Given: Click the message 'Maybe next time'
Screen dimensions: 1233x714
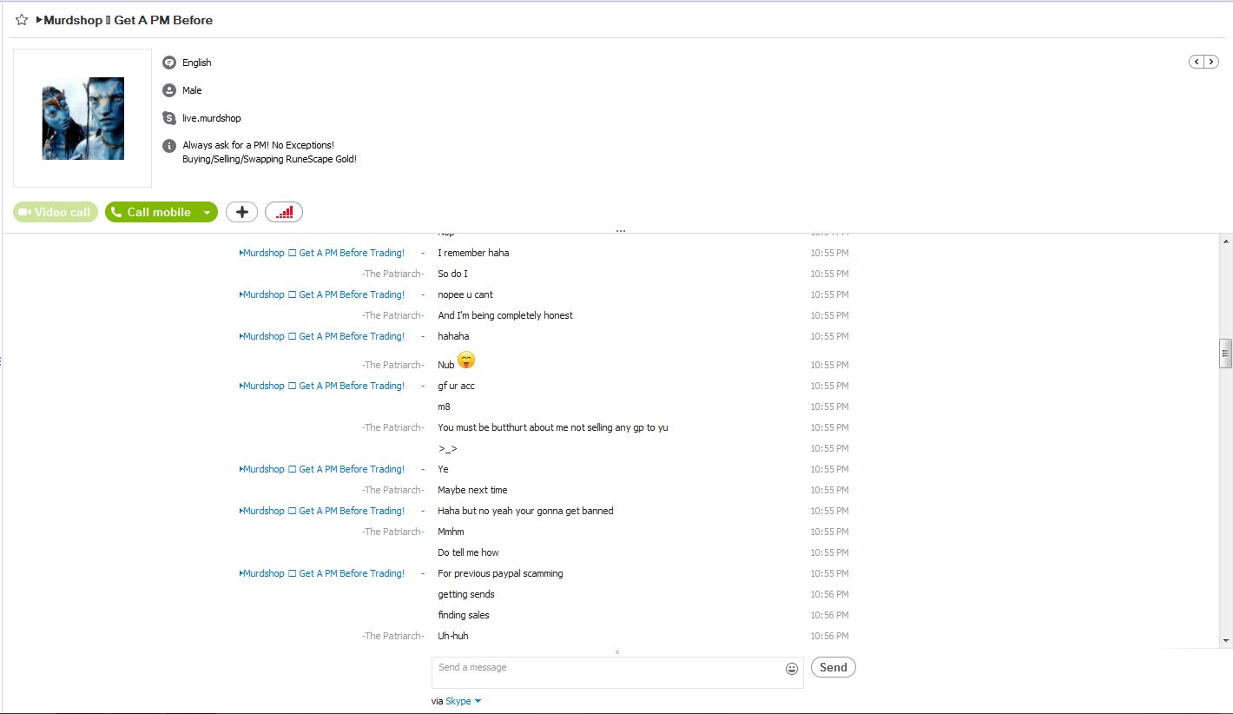Looking at the screenshot, I should tap(472, 490).
